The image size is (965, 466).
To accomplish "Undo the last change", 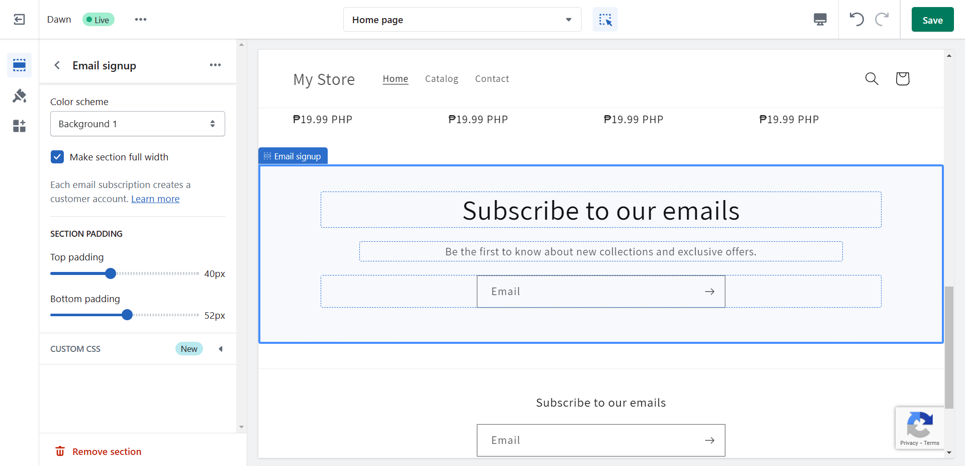I will [856, 20].
